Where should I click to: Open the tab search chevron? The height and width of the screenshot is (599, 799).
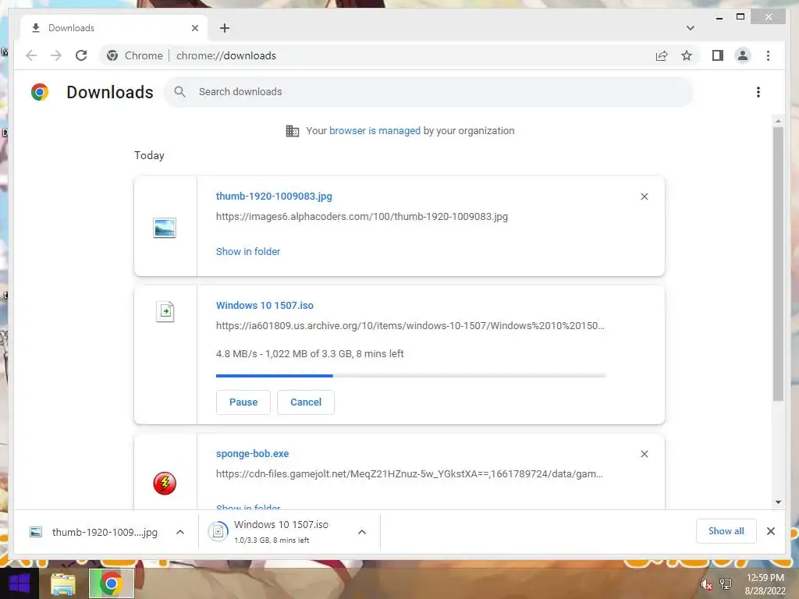point(691,28)
